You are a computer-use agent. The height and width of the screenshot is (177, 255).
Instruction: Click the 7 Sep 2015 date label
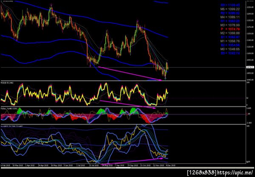(x=119, y=165)
